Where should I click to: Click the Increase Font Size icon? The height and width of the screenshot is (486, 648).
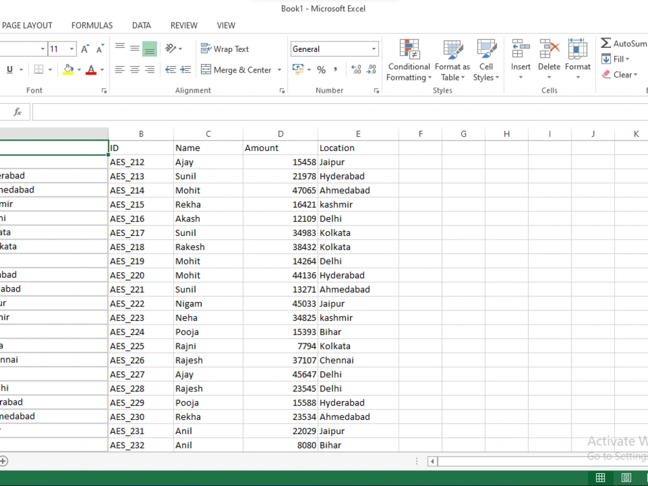pyautogui.click(x=85, y=49)
